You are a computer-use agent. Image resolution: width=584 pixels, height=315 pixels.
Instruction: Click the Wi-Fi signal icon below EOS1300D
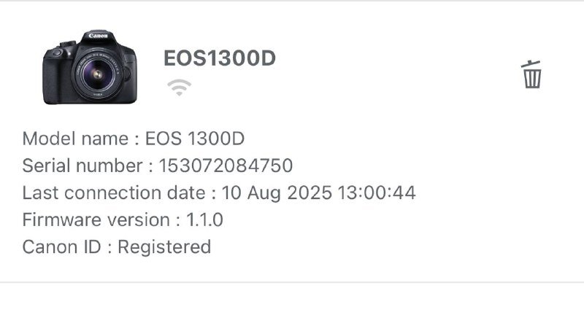[x=179, y=87]
